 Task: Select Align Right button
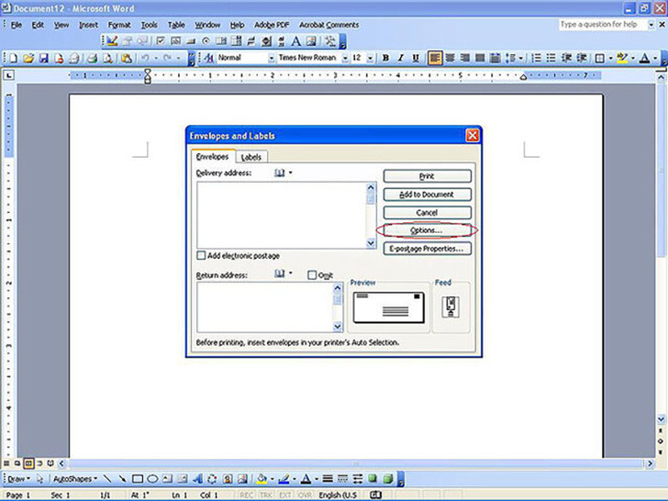465,58
